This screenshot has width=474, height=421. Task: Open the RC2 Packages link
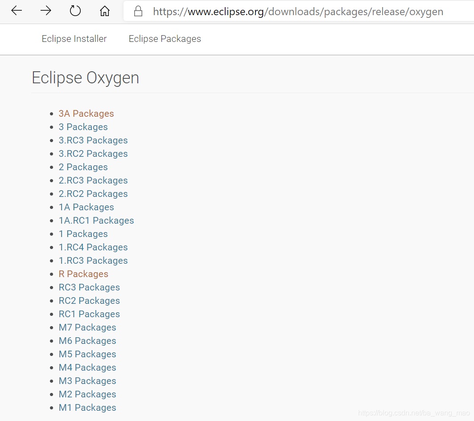(x=89, y=301)
